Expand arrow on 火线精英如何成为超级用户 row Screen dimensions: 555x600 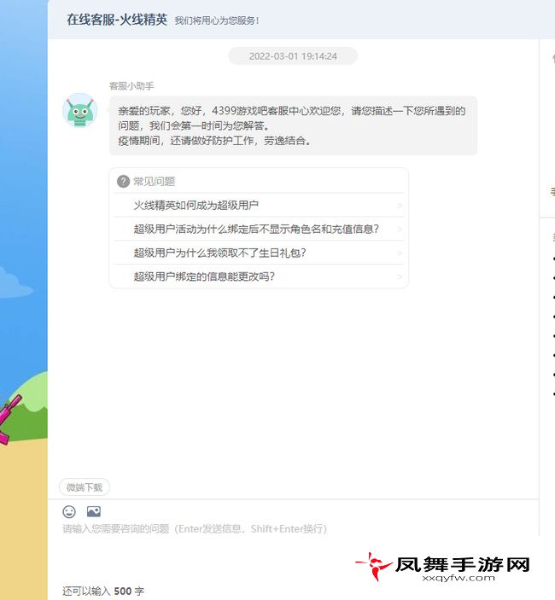coord(400,206)
